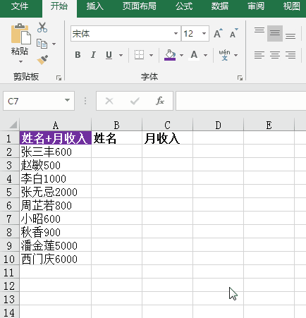Toggle italic formatting
This screenshot has width=306, height=318.
pyautogui.click(x=93, y=55)
